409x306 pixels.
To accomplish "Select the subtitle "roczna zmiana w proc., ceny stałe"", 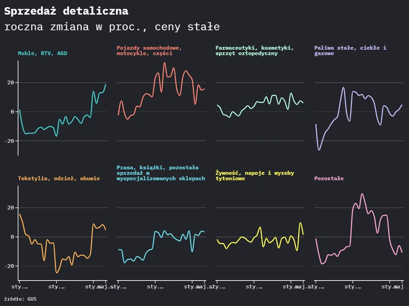I will coord(112,27).
